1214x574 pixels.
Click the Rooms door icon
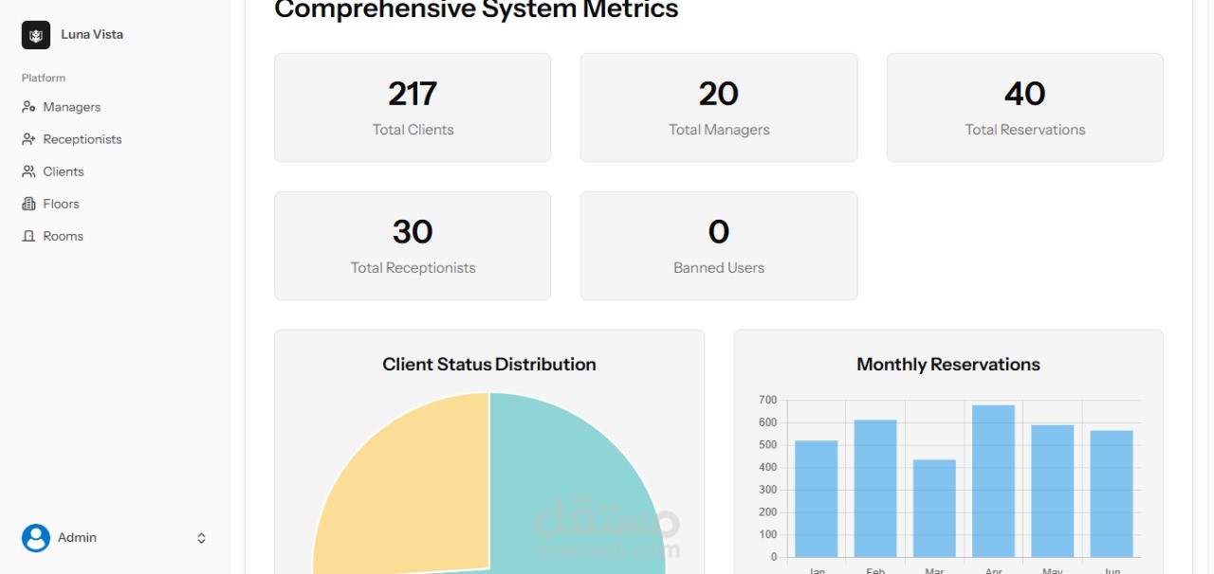coord(28,236)
